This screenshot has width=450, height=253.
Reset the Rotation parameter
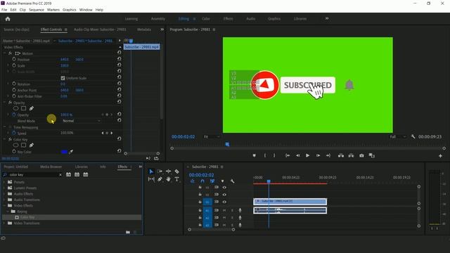tap(119, 84)
